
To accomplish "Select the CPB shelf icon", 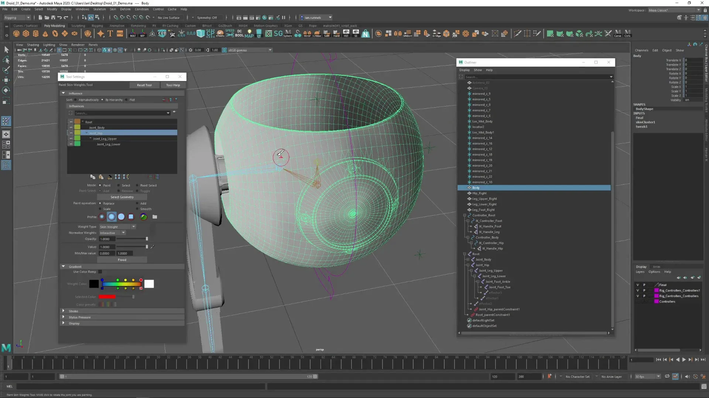I will (162, 34).
